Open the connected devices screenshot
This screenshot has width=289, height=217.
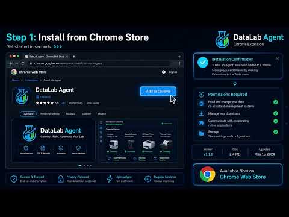(138, 140)
